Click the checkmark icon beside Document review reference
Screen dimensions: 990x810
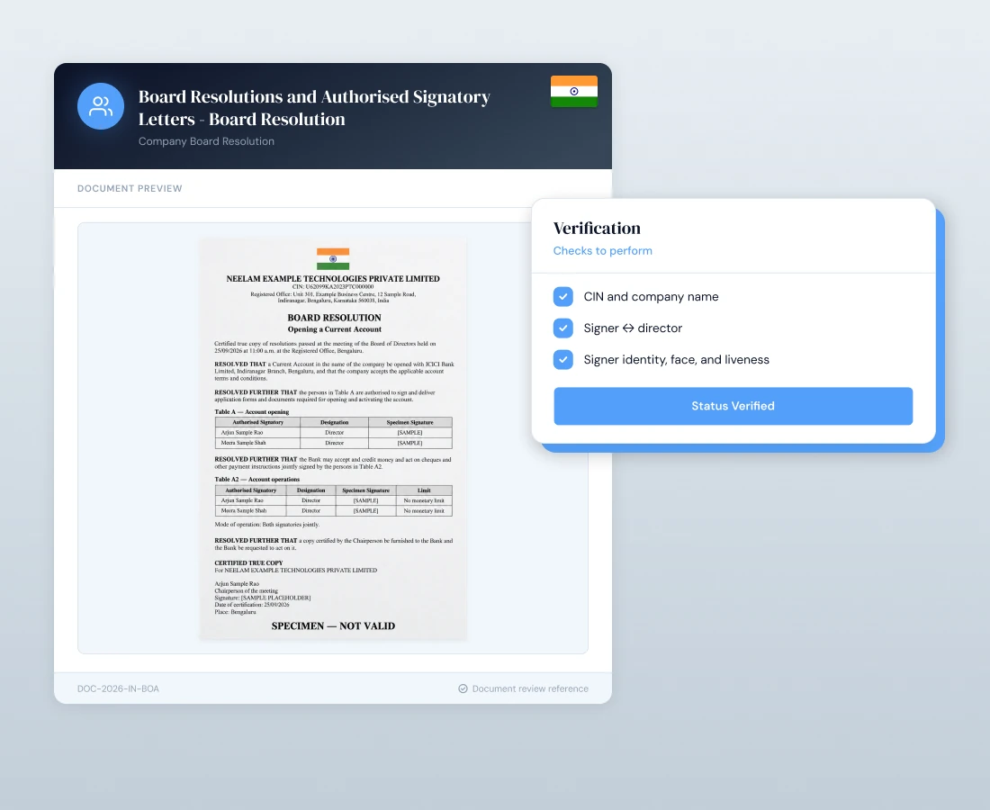pyautogui.click(x=463, y=688)
